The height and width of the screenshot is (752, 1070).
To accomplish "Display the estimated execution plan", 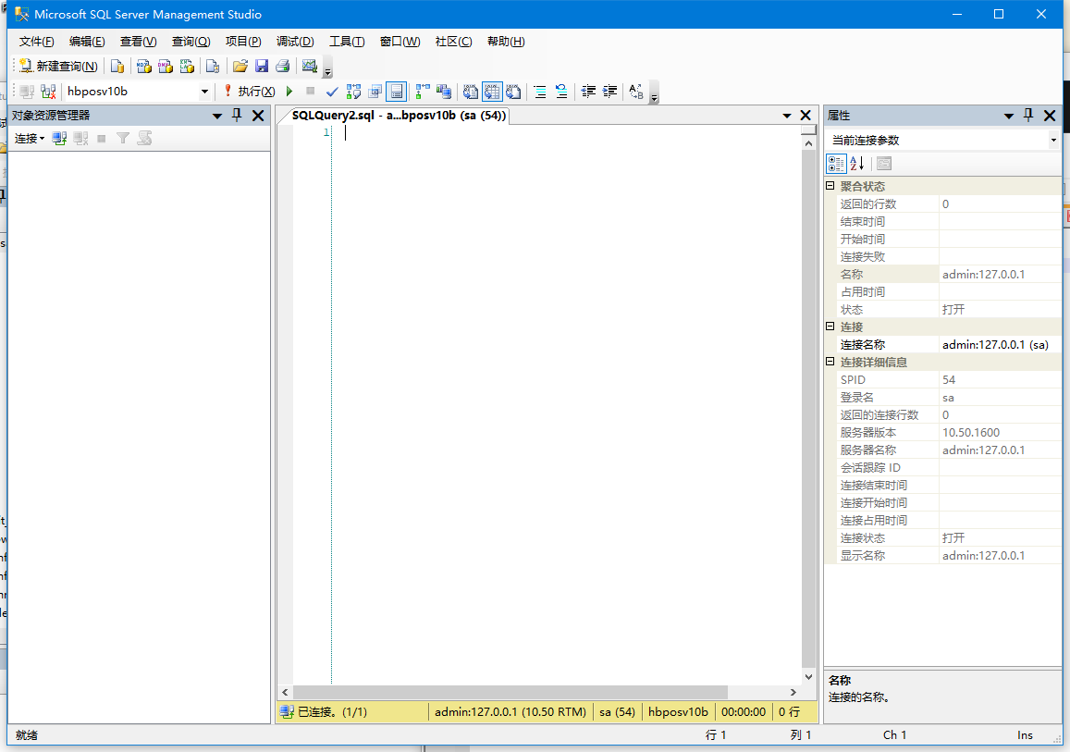I will 353,92.
